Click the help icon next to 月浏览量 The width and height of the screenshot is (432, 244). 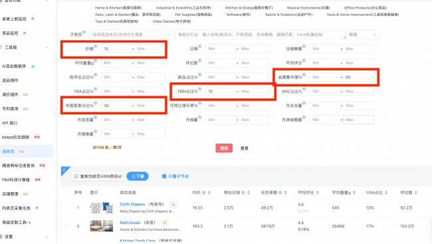click(95, 117)
